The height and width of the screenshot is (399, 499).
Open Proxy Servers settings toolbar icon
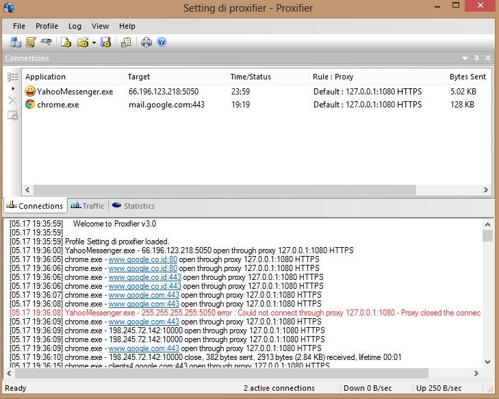point(15,42)
